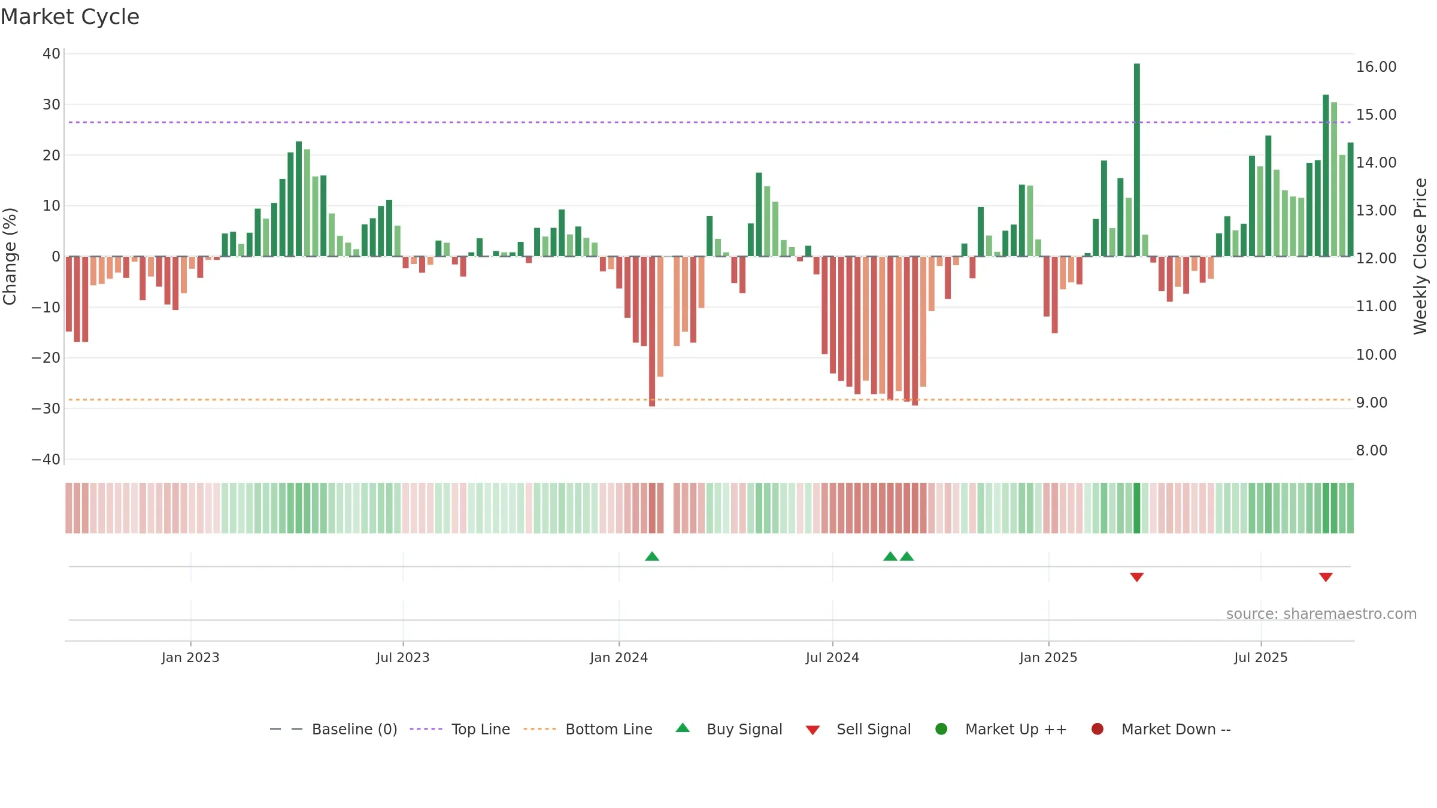Click the orange dotted Bottom Line legend swatch
The height and width of the screenshot is (808, 1437).
[x=539, y=729]
